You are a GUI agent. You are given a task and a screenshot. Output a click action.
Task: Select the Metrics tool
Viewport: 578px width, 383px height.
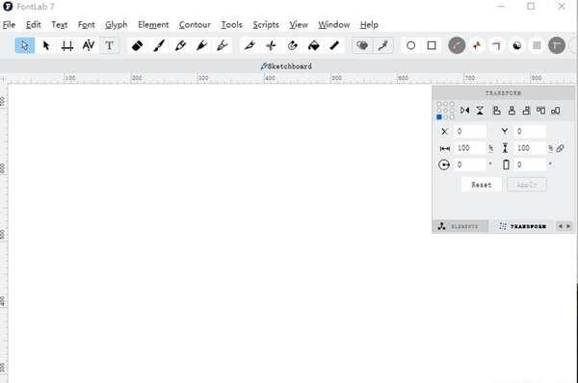click(x=67, y=45)
